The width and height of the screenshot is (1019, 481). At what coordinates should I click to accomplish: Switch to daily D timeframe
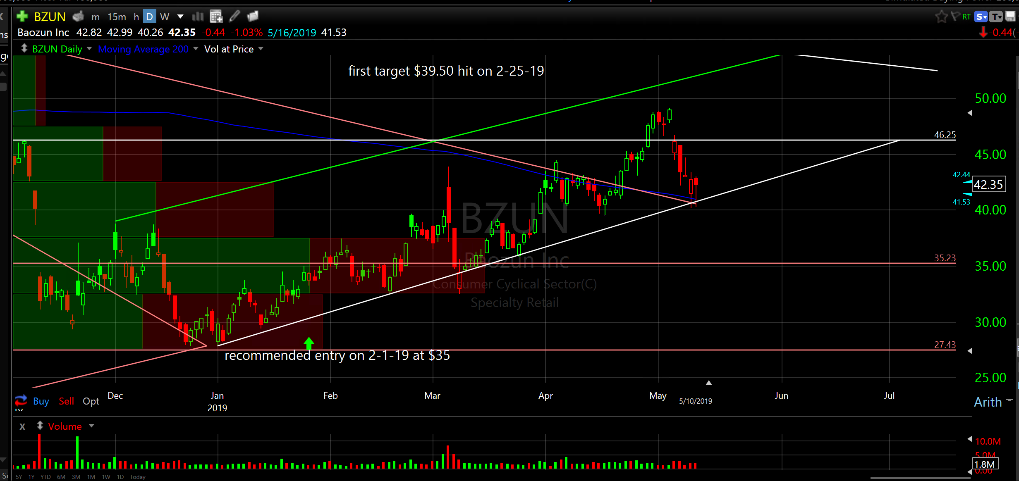[149, 17]
